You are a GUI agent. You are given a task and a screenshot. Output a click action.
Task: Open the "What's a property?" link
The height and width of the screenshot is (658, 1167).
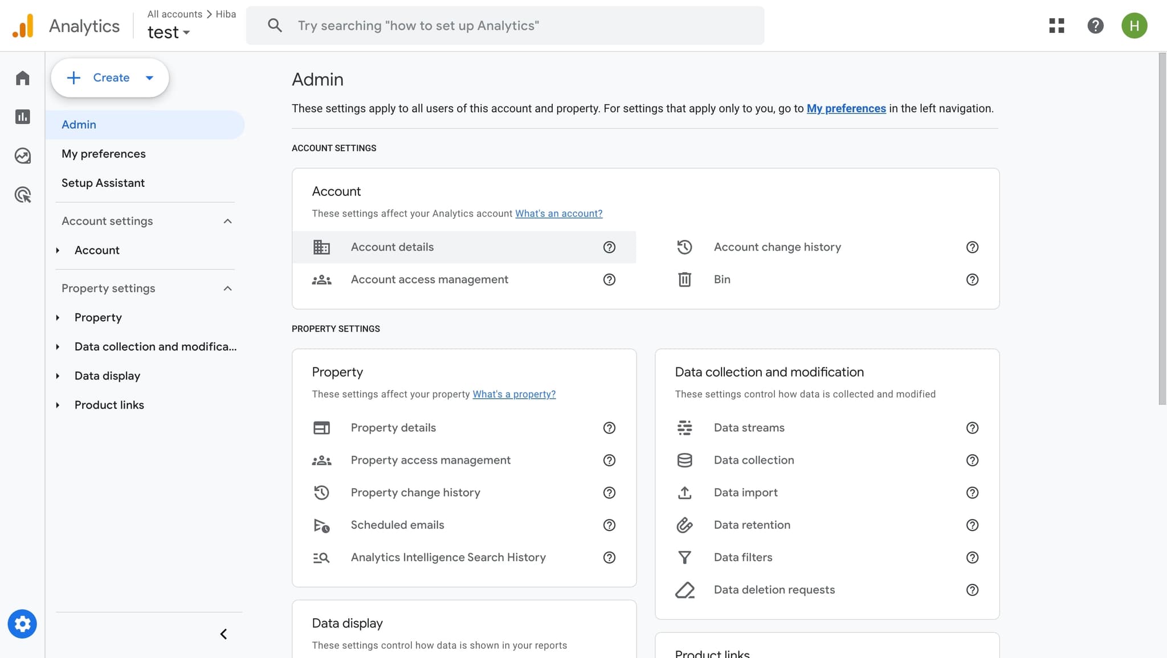point(513,394)
